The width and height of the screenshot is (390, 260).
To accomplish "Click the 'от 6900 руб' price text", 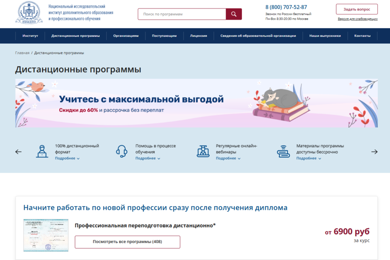I will pyautogui.click(x=347, y=231).
